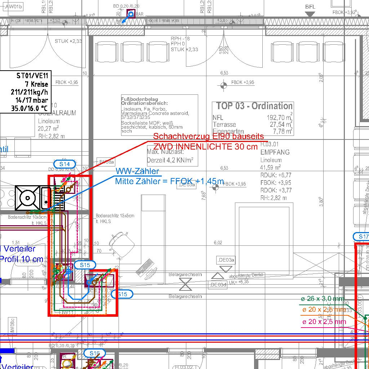
Task: Click the BFL downward triangle marker
Action: coord(310,14)
